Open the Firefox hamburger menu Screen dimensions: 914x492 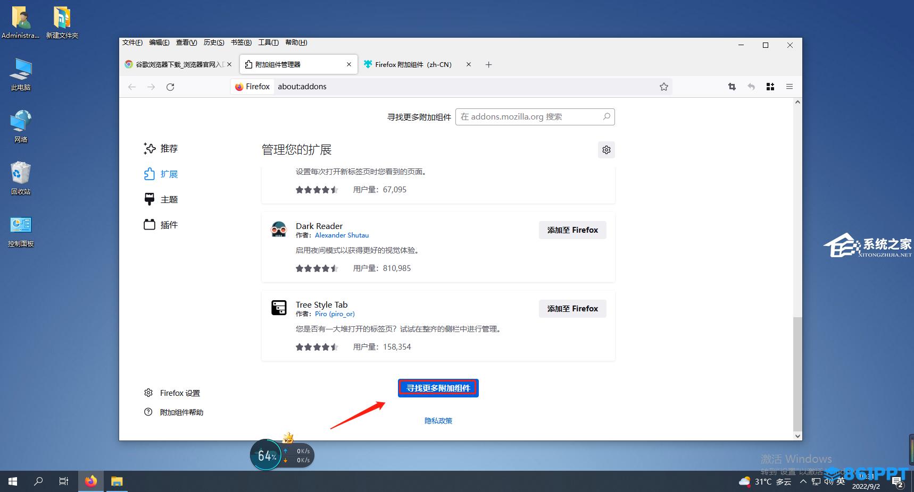click(790, 87)
